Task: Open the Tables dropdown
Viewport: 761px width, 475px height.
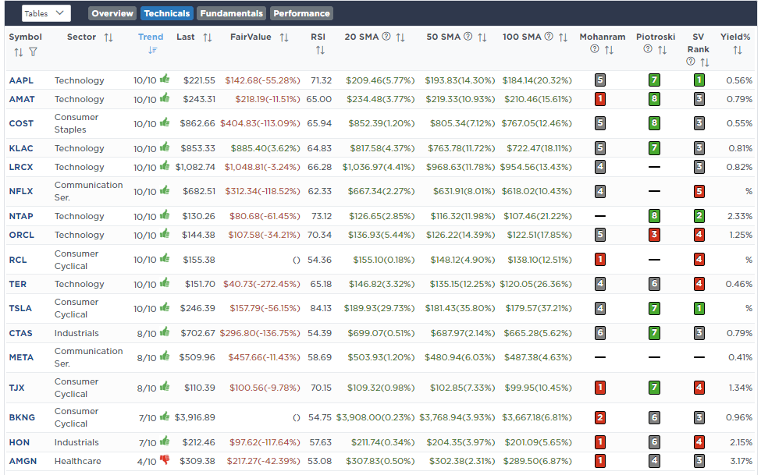Action: pyautogui.click(x=46, y=13)
